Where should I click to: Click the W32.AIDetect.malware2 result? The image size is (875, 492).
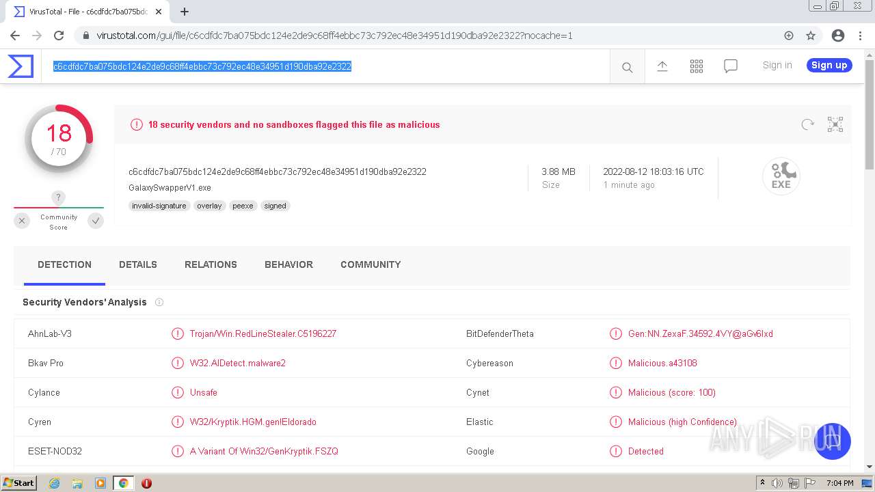pos(238,363)
